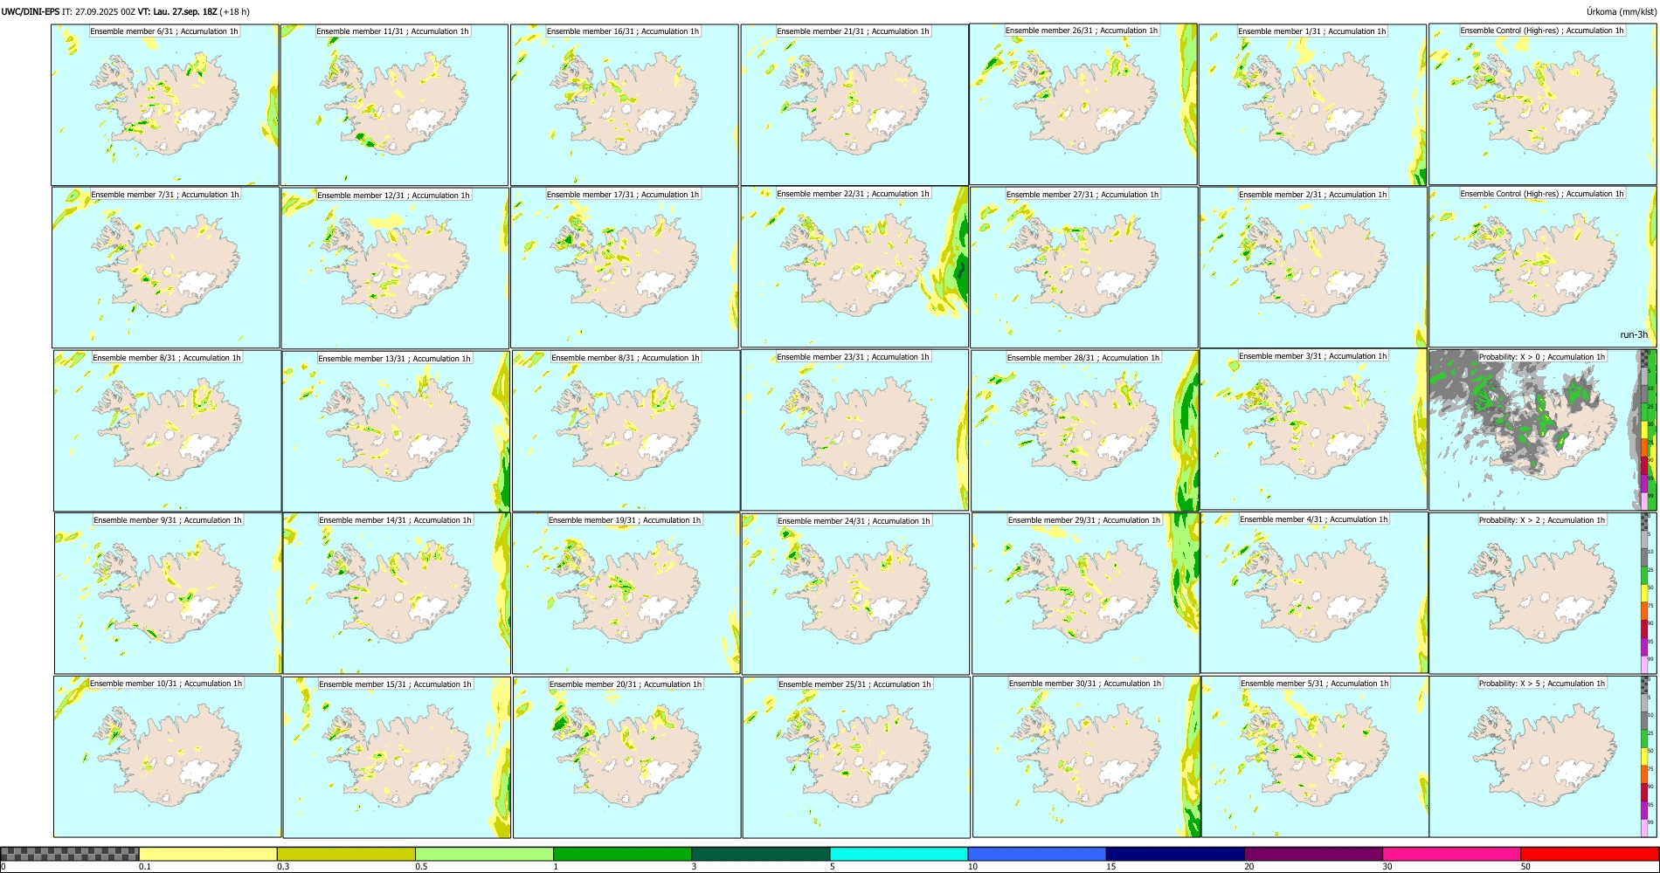Open the Ensemble member 14/31 precipitation map
The image size is (1660, 873).
click(397, 594)
